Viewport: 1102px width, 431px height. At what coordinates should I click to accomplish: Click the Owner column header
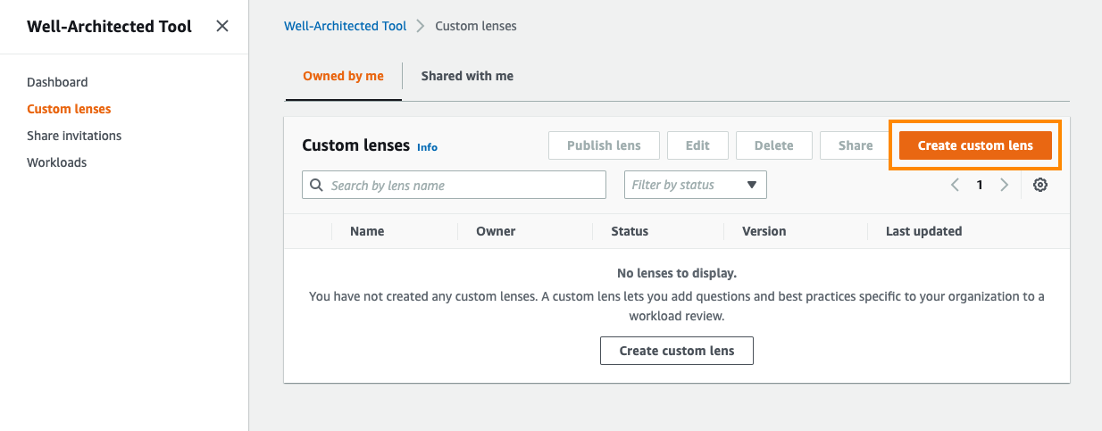click(x=496, y=231)
